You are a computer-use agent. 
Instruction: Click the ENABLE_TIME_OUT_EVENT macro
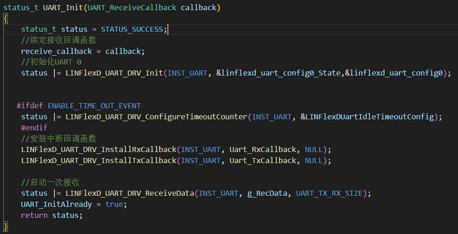coord(94,106)
